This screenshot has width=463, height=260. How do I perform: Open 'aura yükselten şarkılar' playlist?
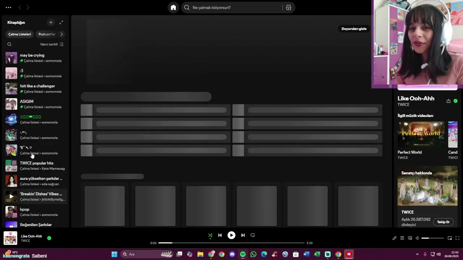click(35, 181)
